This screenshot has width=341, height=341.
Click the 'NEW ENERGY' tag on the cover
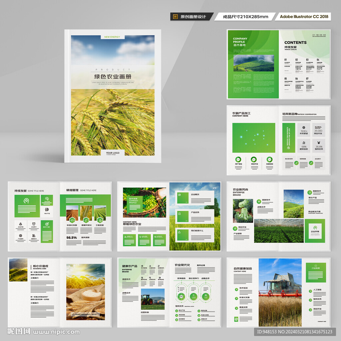click(112, 37)
